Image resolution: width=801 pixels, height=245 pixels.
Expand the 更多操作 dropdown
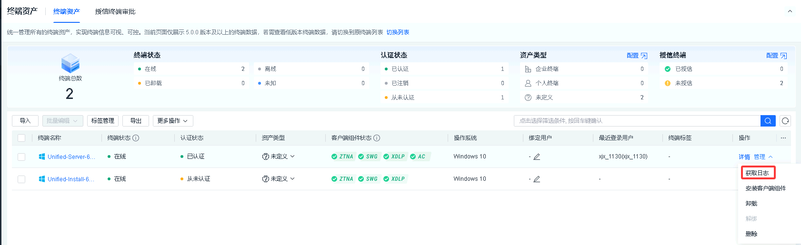[x=172, y=121]
